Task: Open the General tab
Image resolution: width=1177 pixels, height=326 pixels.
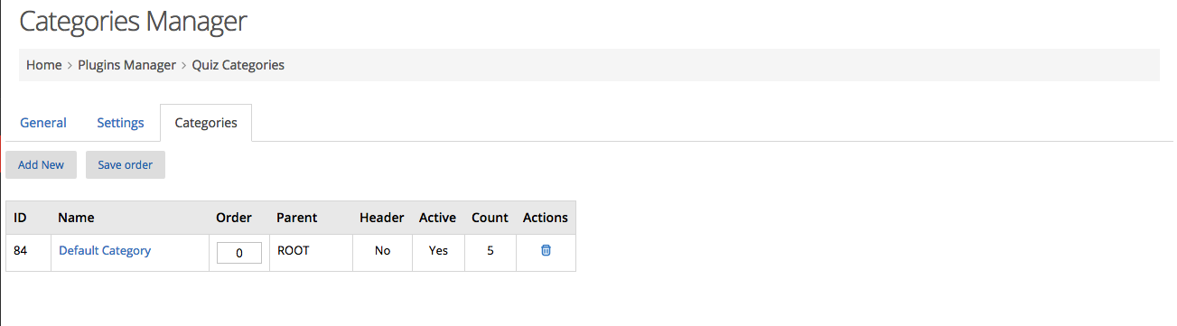Action: pyautogui.click(x=43, y=123)
